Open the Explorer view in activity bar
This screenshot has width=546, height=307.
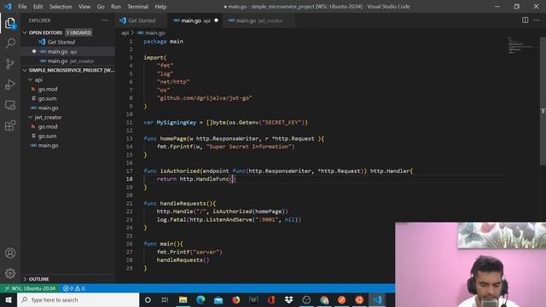point(10,23)
